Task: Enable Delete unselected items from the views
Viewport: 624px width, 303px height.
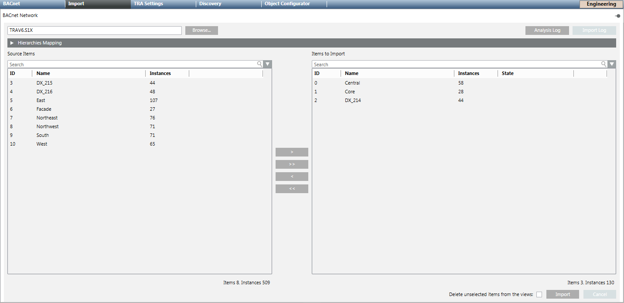Action: coord(539,294)
